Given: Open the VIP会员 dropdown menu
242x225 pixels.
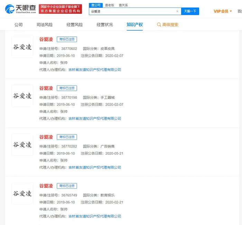Looking at the screenshot, I should tap(223, 11).
